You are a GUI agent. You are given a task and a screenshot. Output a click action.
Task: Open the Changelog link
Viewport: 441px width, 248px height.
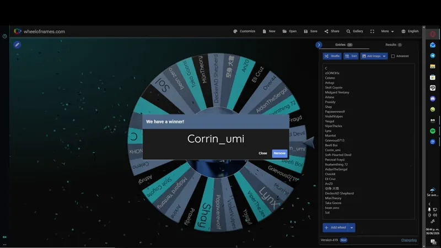(408, 240)
